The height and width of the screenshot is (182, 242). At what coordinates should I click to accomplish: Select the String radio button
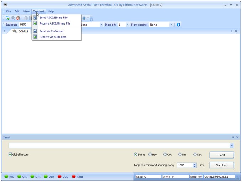135,154
